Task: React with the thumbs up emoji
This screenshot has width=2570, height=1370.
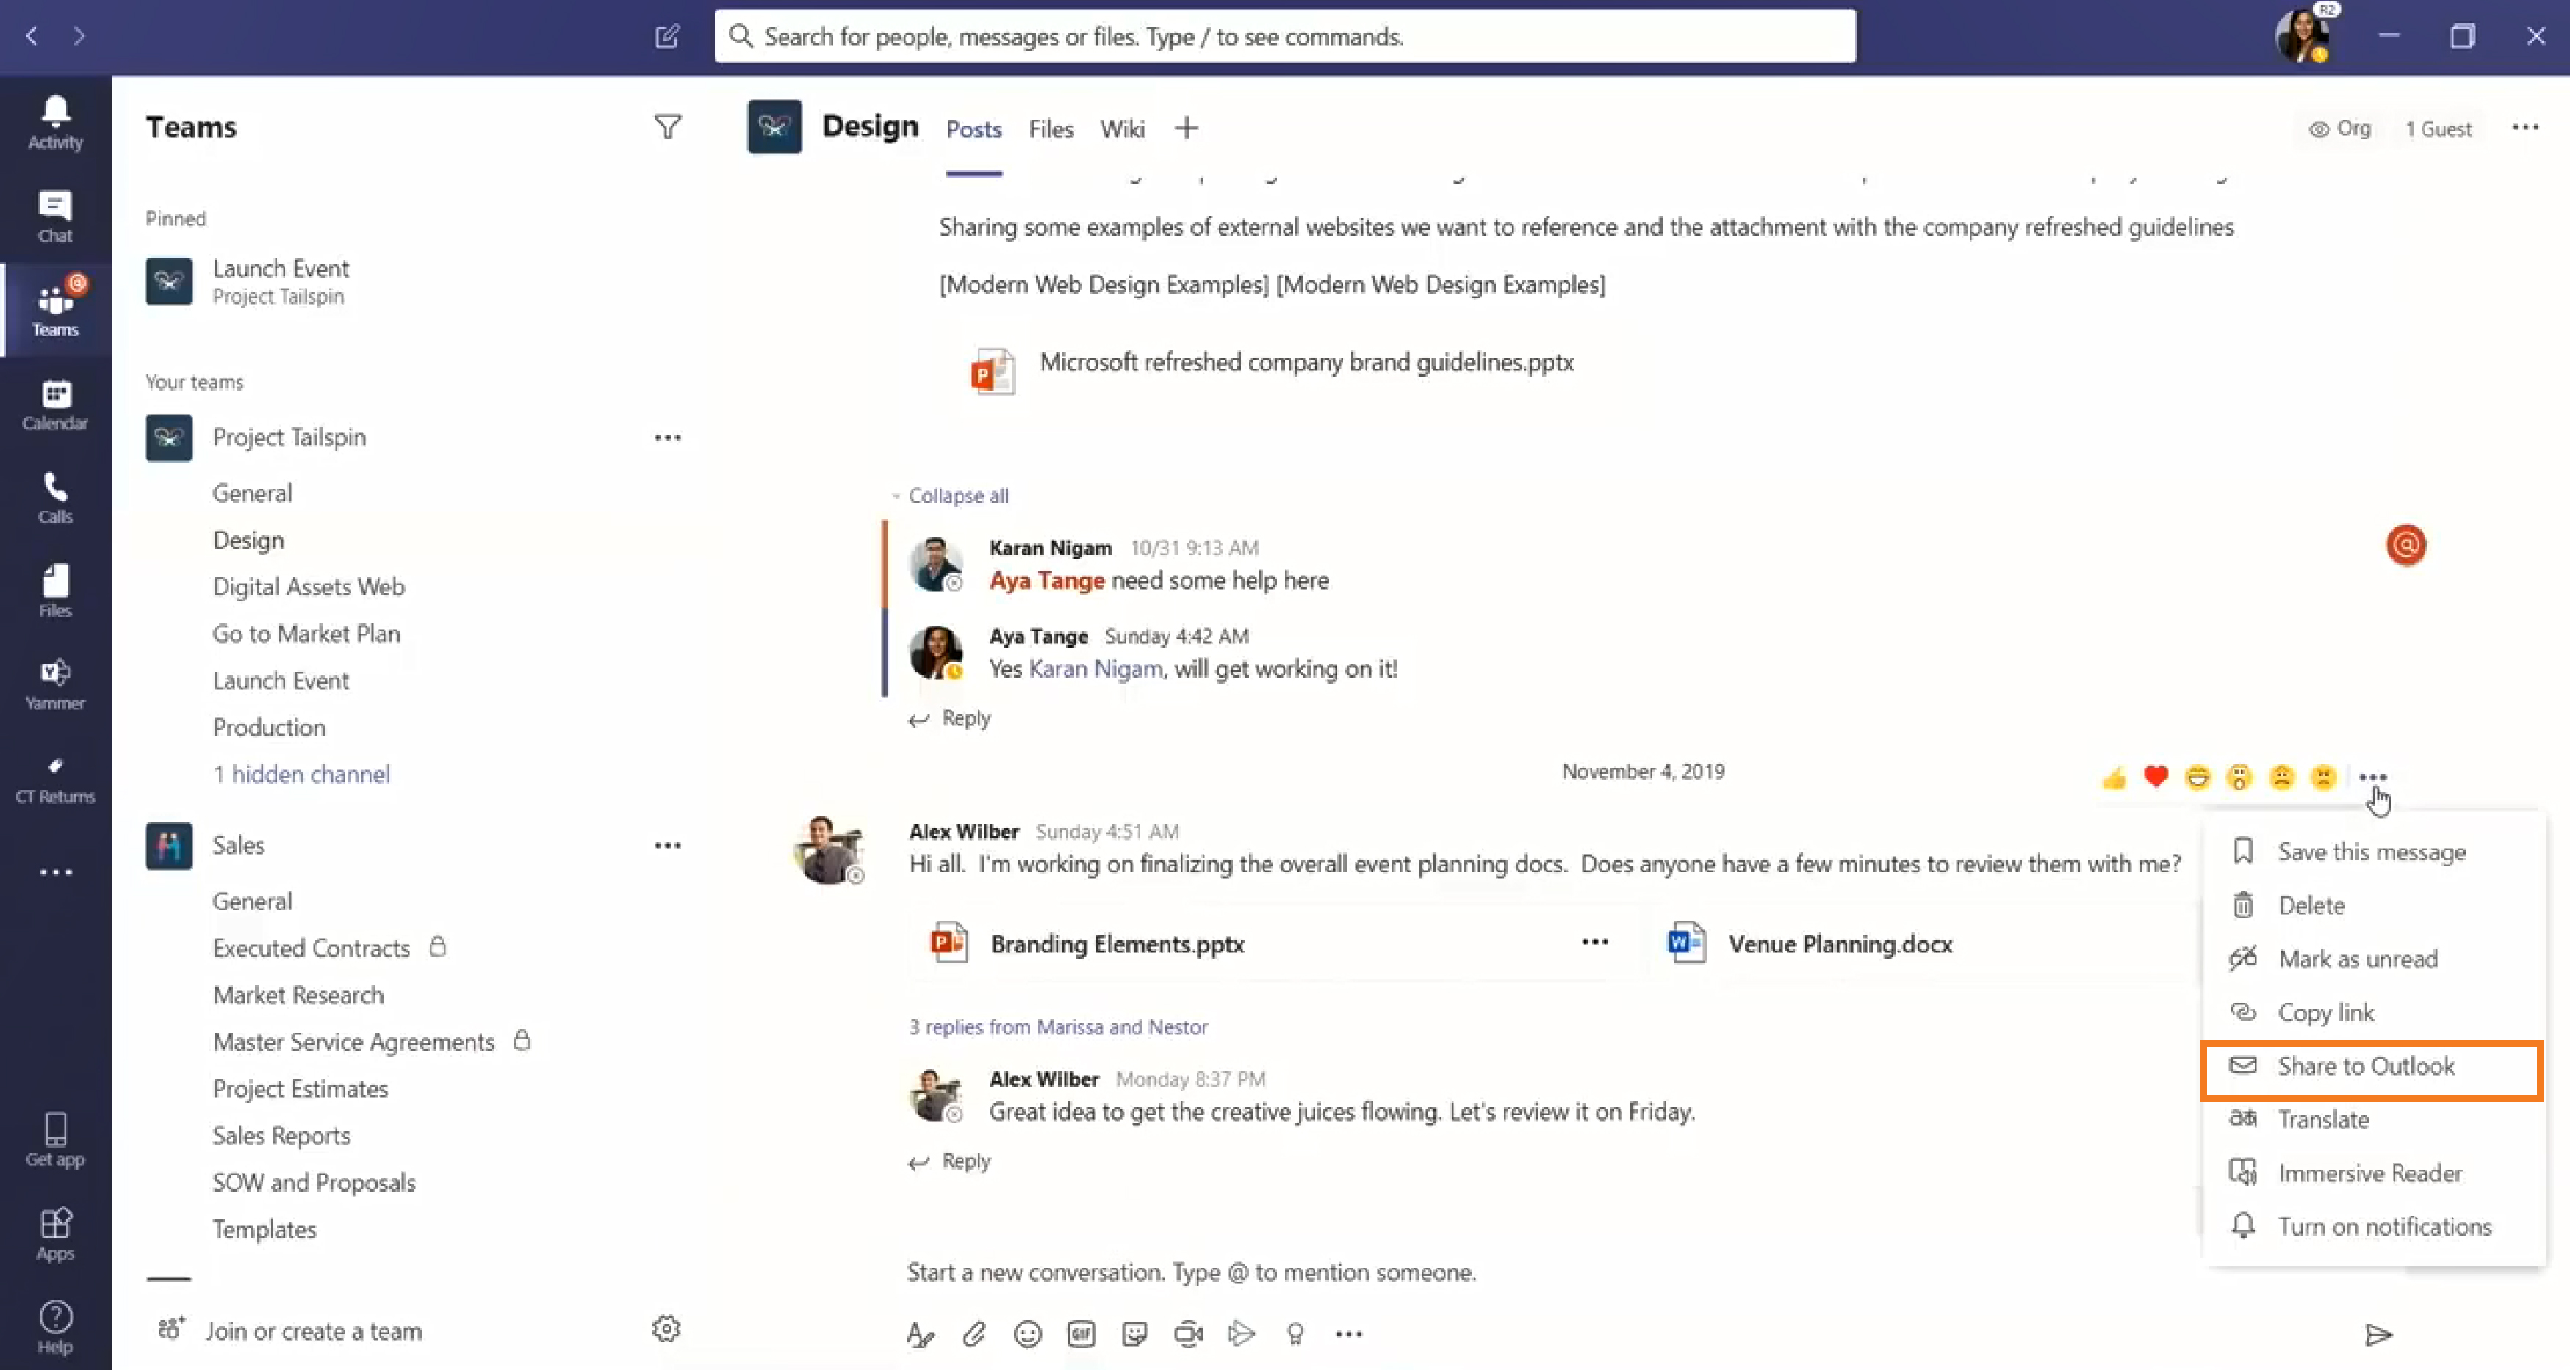Action: tap(2114, 778)
